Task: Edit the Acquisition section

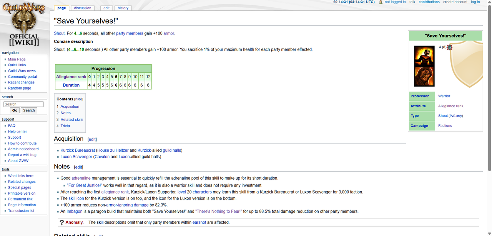Action: coord(92,139)
